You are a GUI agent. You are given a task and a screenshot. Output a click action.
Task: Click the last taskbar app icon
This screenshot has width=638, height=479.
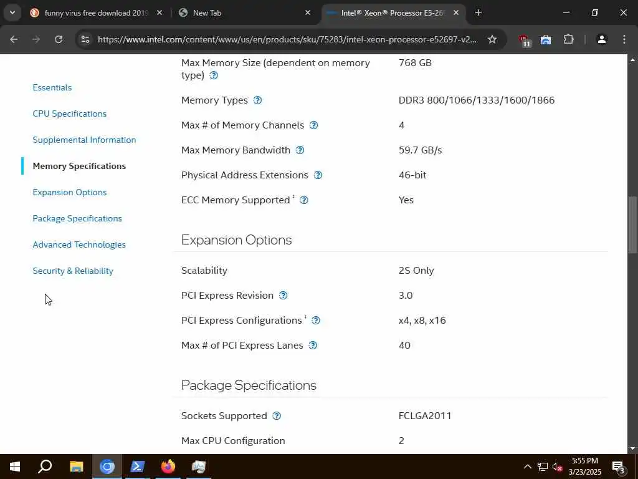tap(199, 467)
